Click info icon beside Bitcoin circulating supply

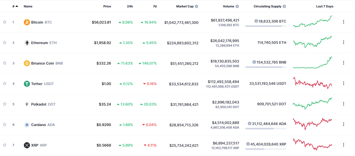click(256, 21)
